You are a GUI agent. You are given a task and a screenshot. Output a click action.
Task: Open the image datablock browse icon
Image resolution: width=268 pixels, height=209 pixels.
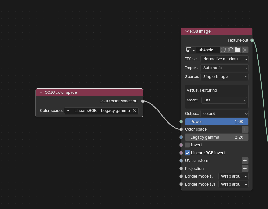tap(190, 50)
